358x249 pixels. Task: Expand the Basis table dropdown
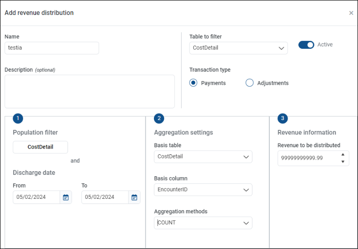[203, 157]
